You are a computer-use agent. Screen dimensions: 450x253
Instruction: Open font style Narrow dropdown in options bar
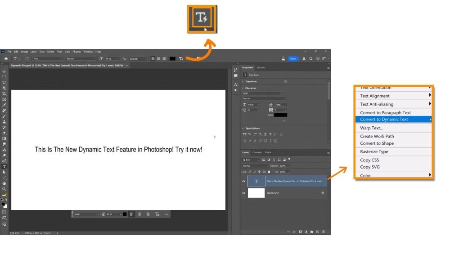coord(81,59)
